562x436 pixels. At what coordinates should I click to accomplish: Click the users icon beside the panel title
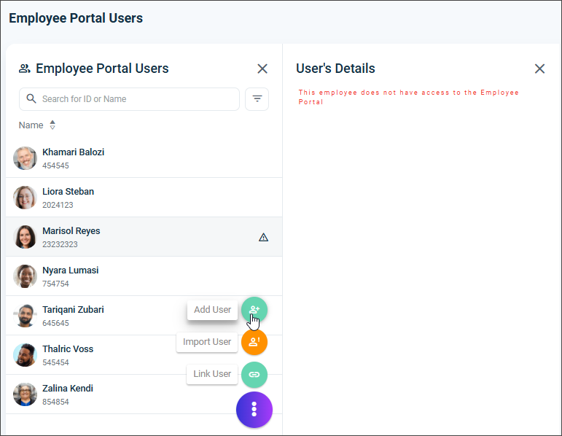click(x=25, y=69)
